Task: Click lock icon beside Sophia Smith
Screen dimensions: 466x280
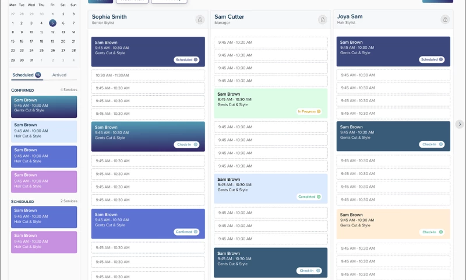Action: click(x=200, y=20)
